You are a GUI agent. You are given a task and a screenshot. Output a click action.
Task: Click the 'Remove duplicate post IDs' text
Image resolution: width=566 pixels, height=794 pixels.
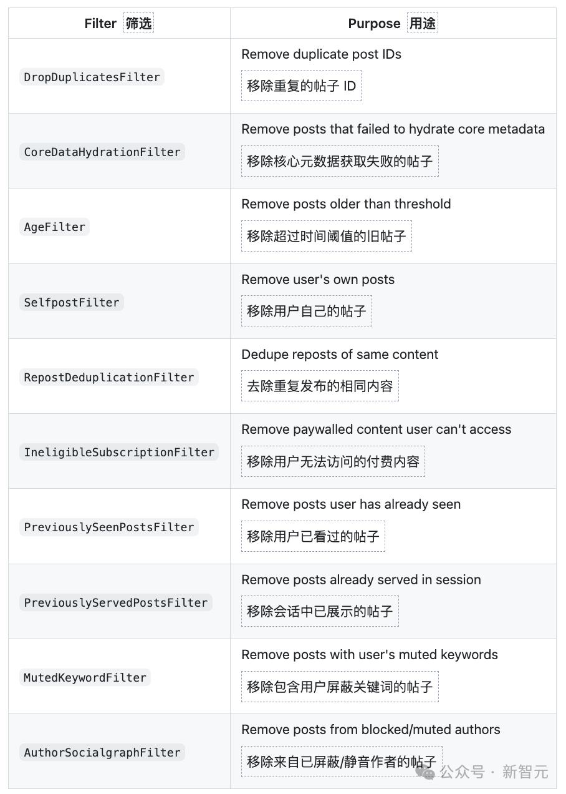pos(321,54)
